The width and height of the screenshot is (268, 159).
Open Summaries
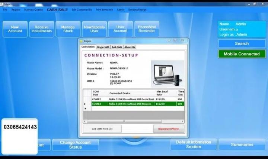tap(242, 145)
